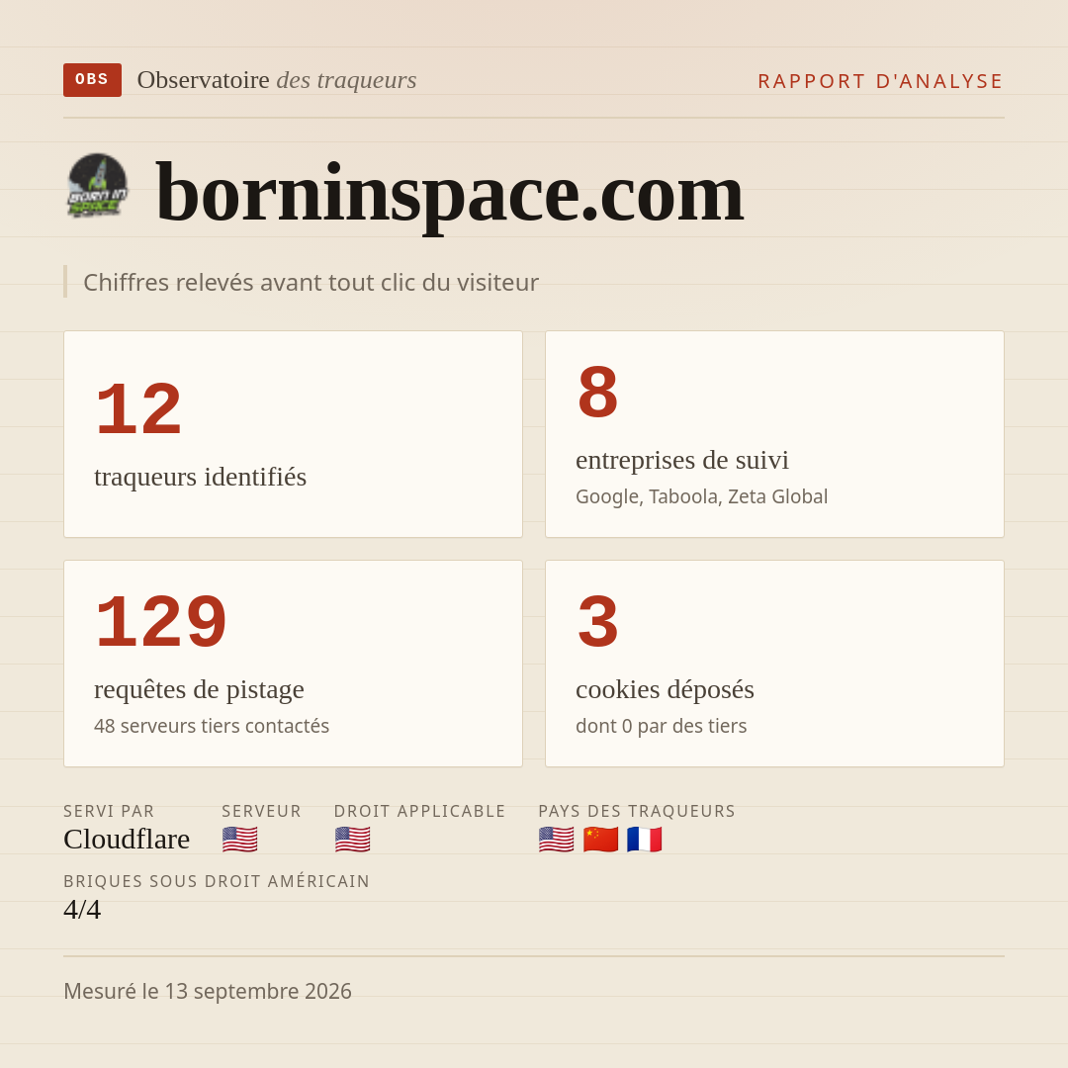Viewport: 1068px width, 1068px height.
Task: Click the BRIQUES SOUS DROIT AMÉRICAIN label
Action: (x=217, y=881)
